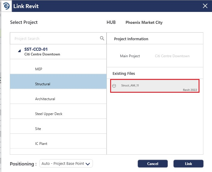Open the Positioning dropdown
The width and height of the screenshot is (212, 172).
(66, 164)
